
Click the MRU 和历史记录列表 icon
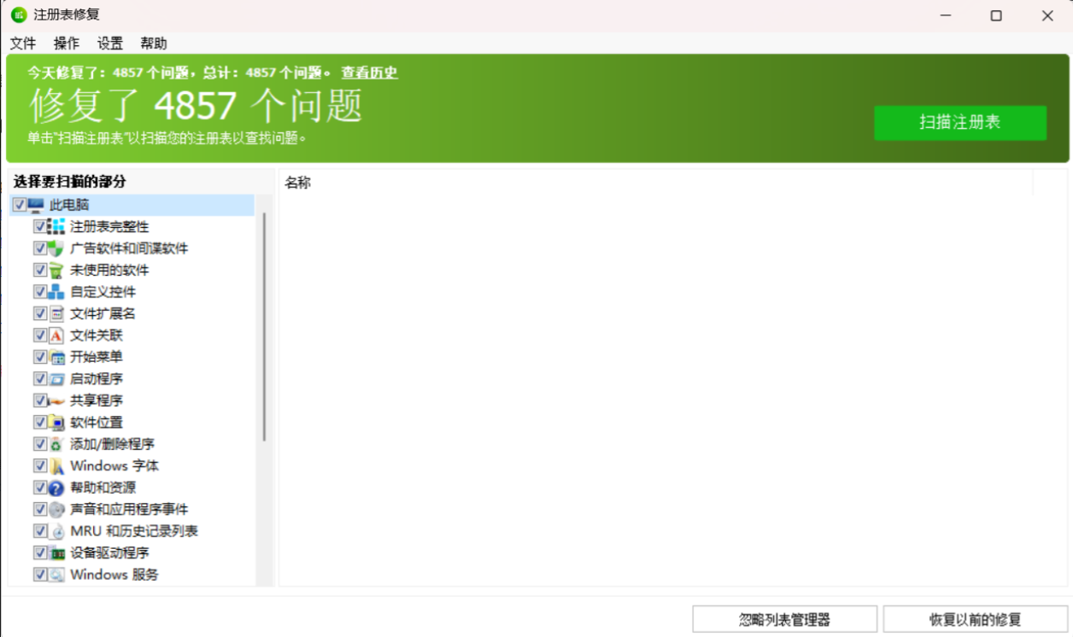tap(56, 531)
